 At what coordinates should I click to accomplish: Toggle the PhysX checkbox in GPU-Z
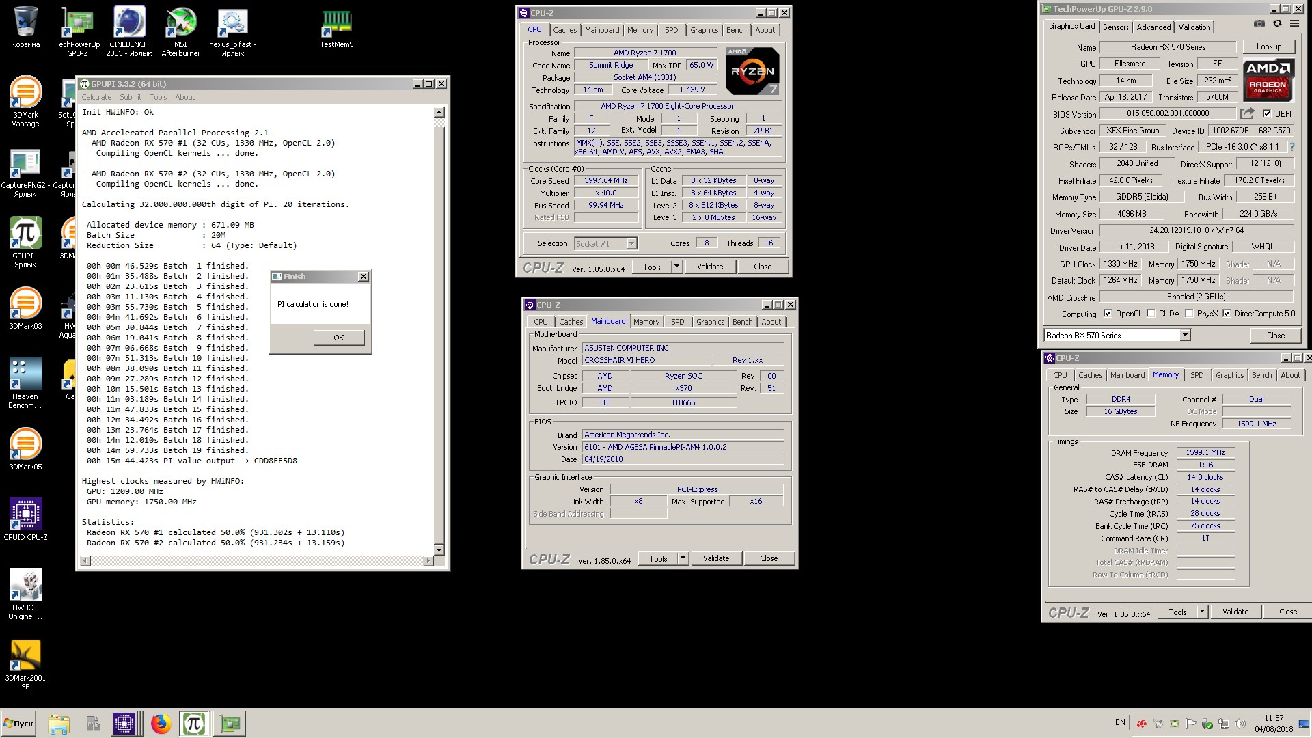1190,314
